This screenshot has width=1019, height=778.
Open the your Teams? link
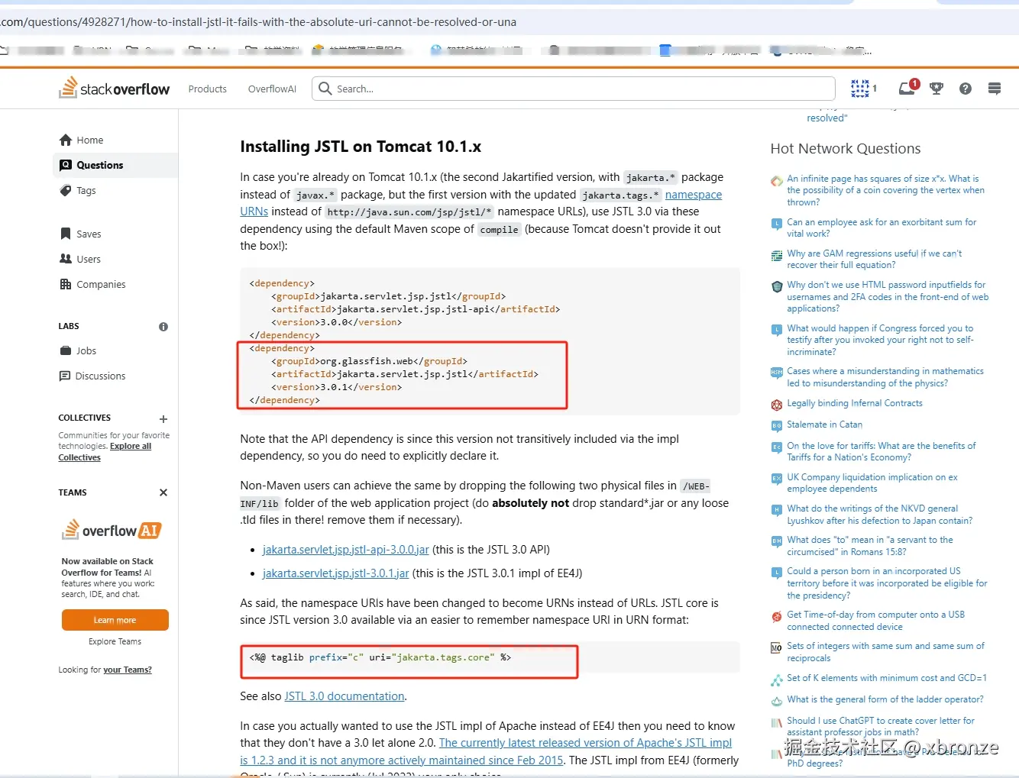pos(128,670)
